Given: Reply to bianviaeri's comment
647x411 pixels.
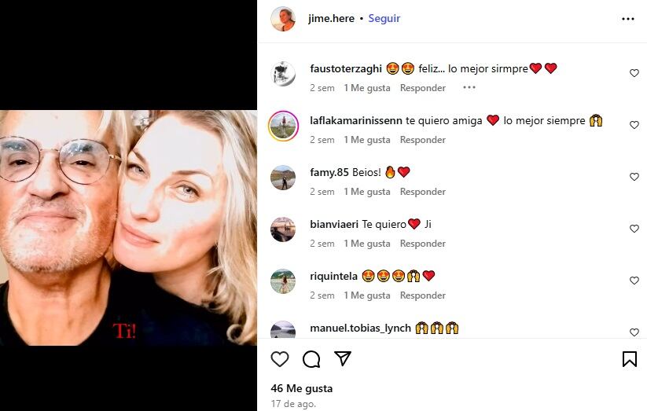Looking at the screenshot, I should (422, 244).
